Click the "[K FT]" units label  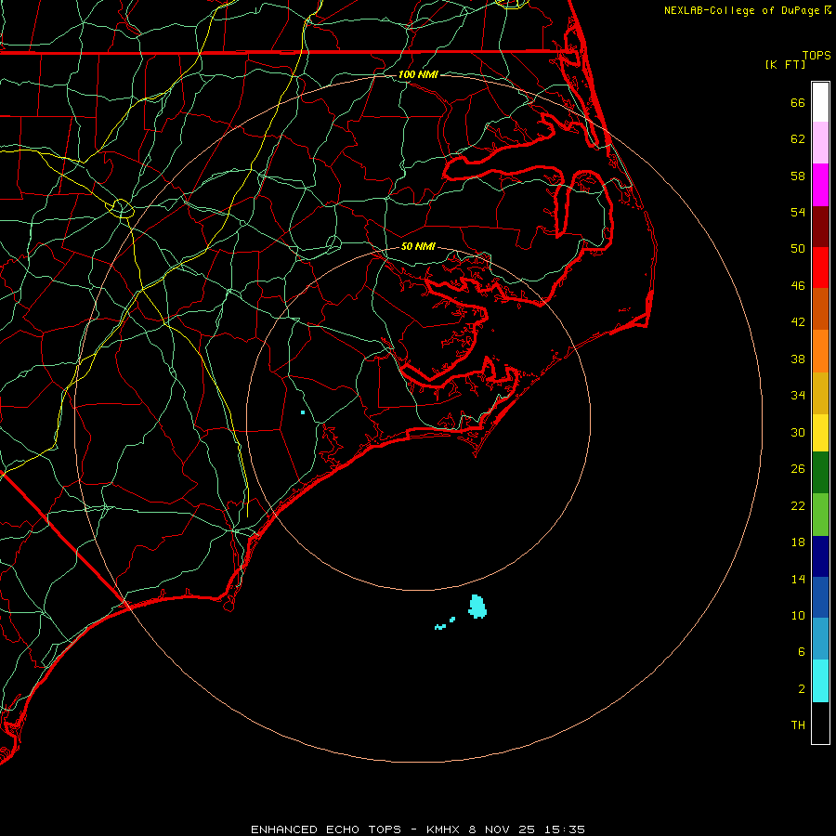click(785, 65)
